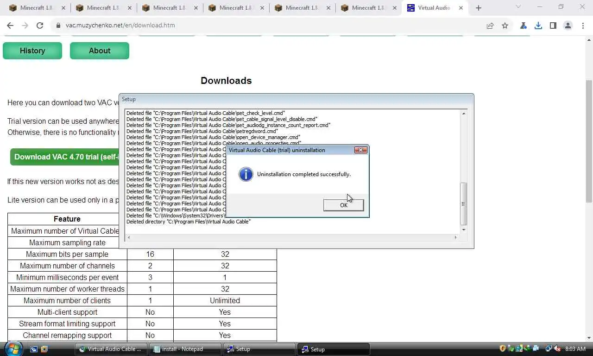Select log line ending setregdword.cmd
This screenshot has height=356, width=593.
tap(202, 131)
